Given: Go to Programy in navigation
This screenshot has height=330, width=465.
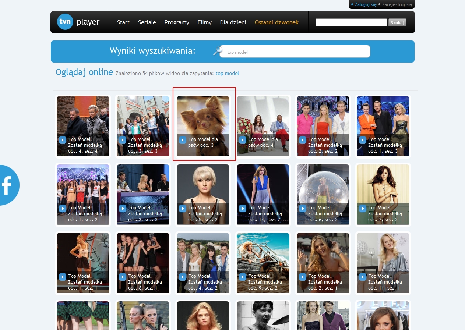Looking at the screenshot, I should 177,22.
